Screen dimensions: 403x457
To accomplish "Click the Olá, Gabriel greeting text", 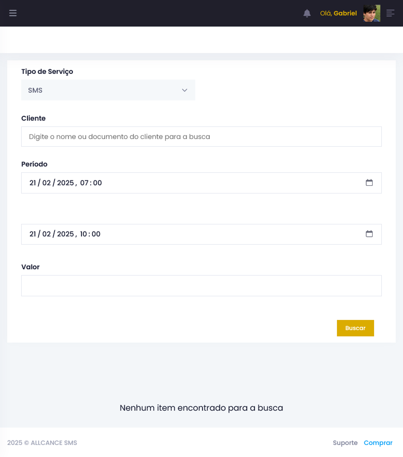I will 338,14.
